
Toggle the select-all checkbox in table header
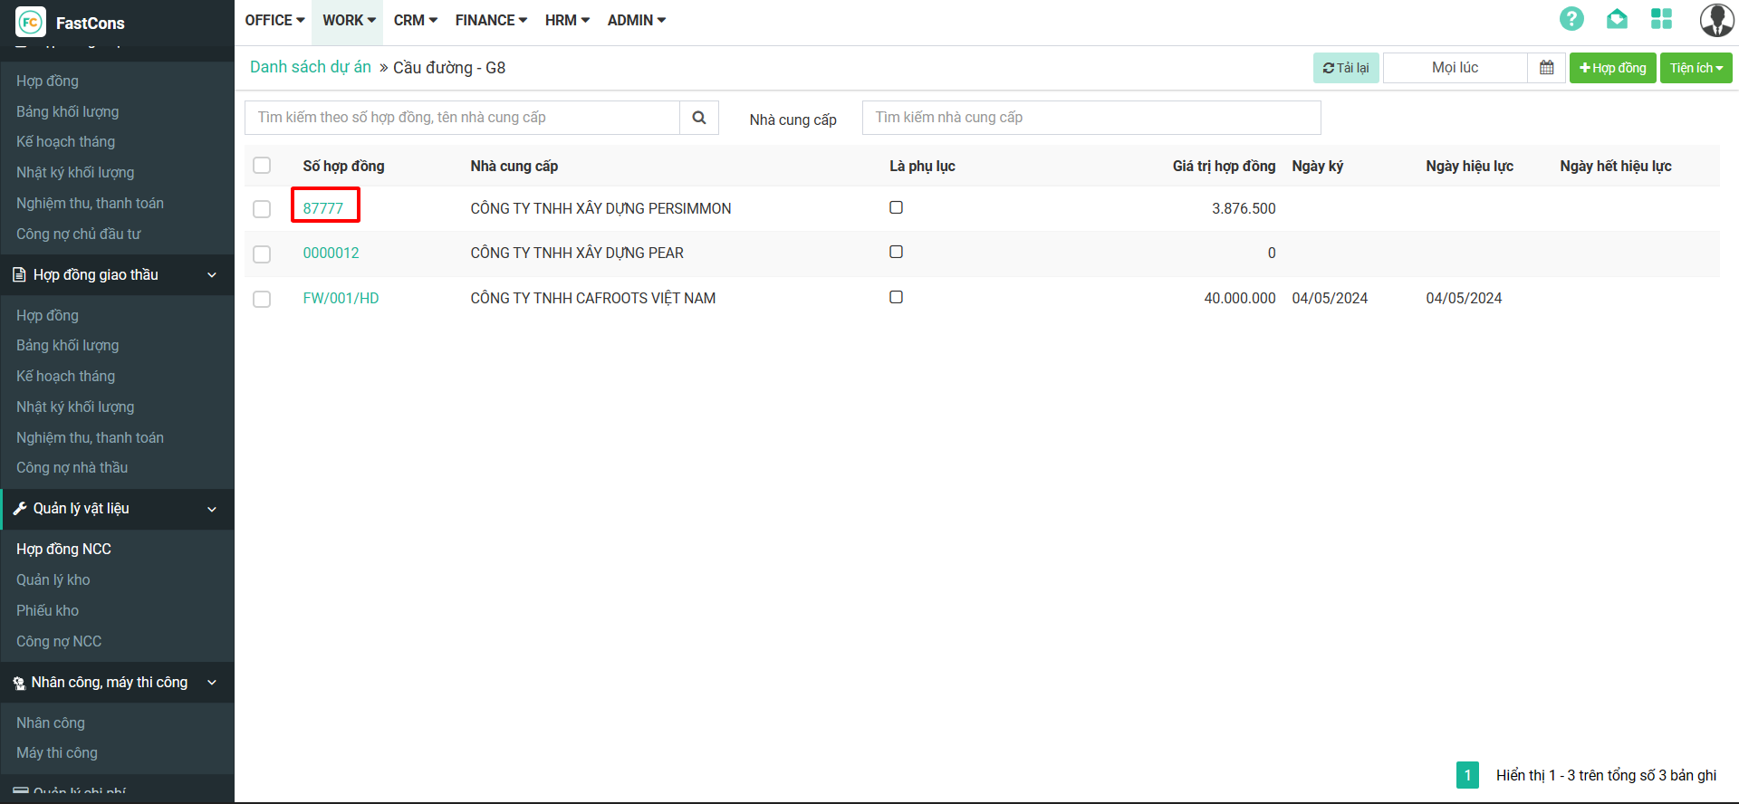(x=262, y=166)
